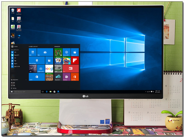Open the Xbox avatars tile

[x=58, y=52]
